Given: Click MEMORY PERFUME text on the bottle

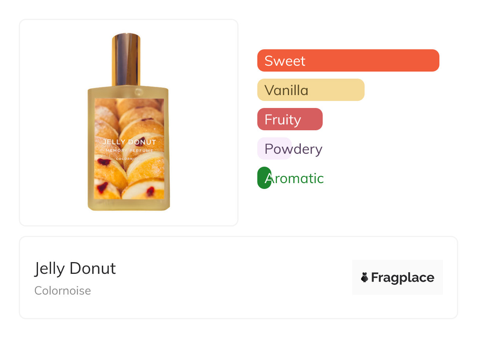Looking at the screenshot, I should (129, 151).
